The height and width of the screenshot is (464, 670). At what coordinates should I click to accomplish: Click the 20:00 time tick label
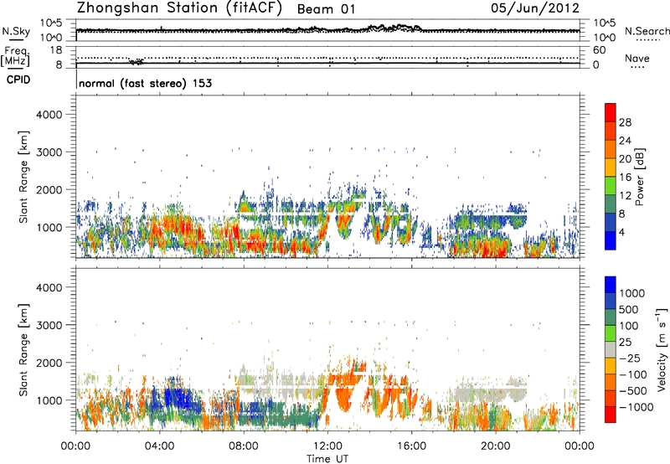[496, 446]
